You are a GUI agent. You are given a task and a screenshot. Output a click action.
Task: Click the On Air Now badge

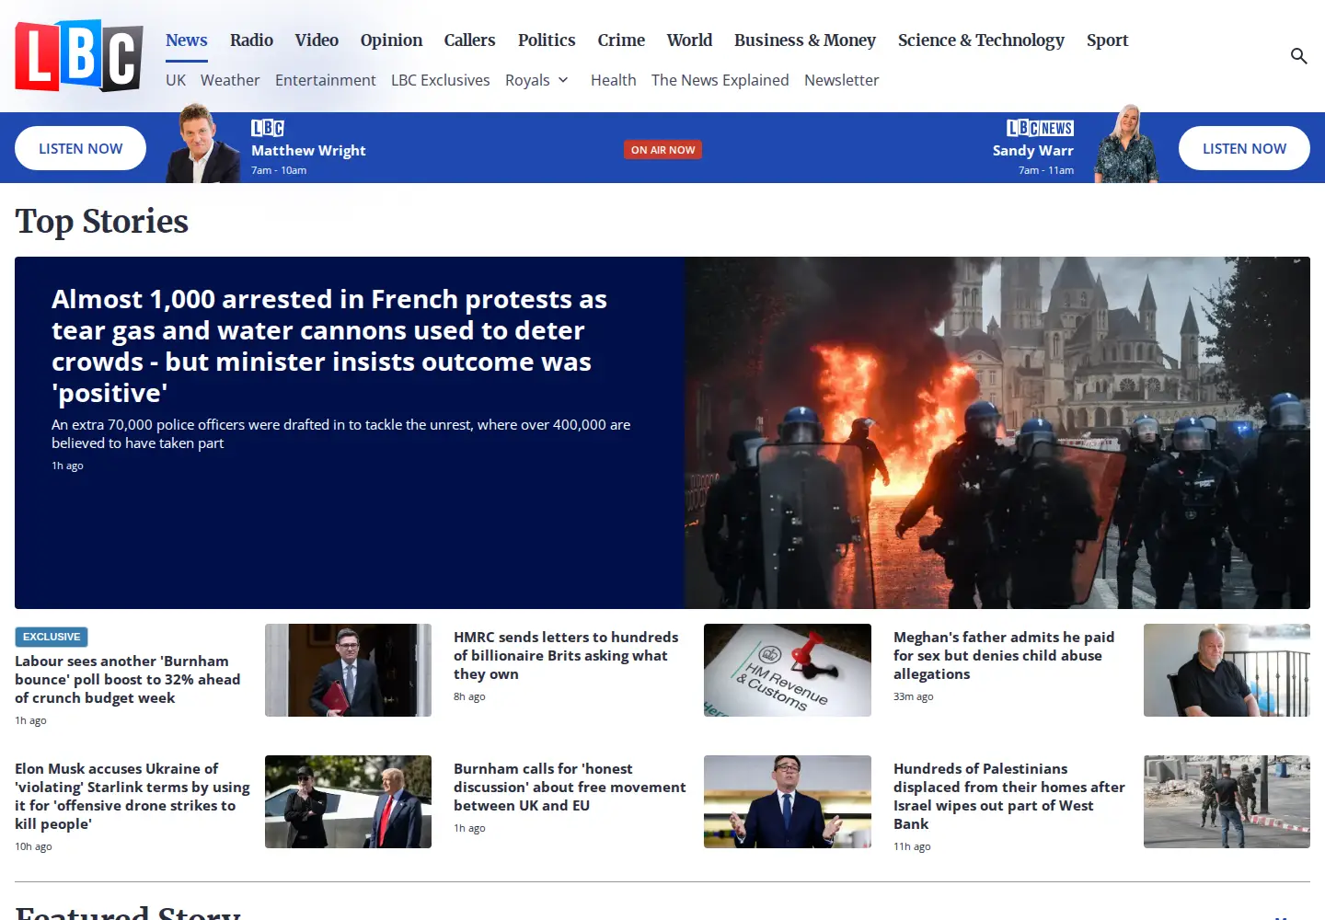click(662, 150)
